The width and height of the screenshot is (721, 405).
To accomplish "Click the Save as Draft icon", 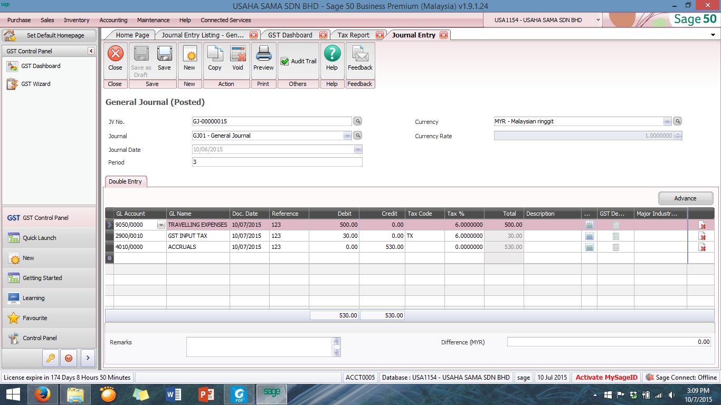I will 141,61.
